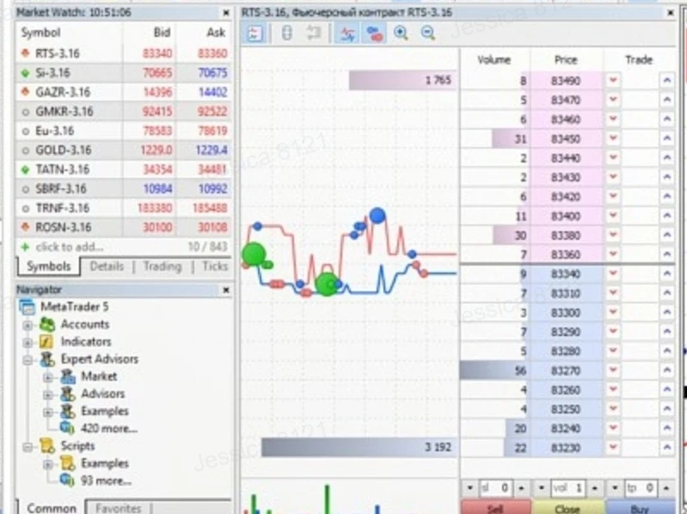Image resolution: width=687 pixels, height=514 pixels.
Task: Click the RTS-3.16 symbol arrow icon
Action: tap(26, 53)
